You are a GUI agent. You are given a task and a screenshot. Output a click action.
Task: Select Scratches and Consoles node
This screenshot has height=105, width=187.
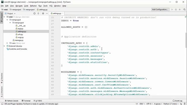(17, 49)
